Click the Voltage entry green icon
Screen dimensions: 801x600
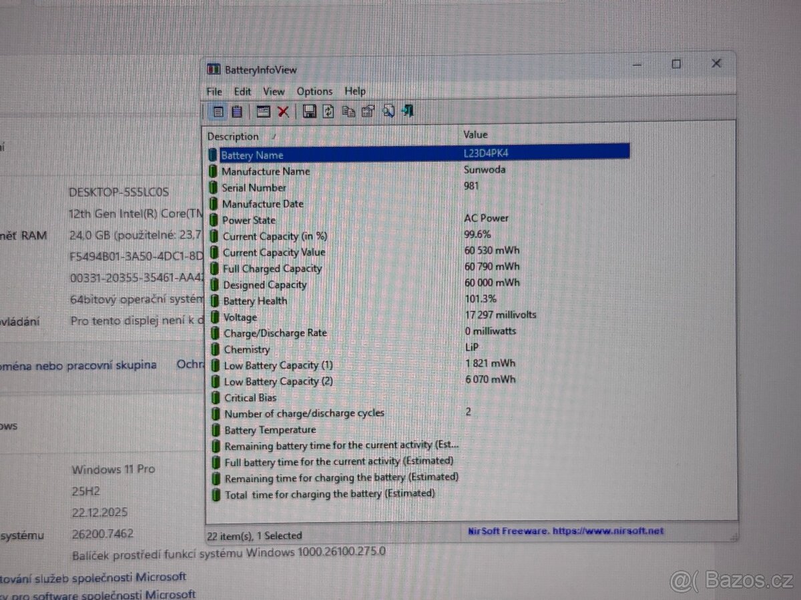(x=215, y=317)
